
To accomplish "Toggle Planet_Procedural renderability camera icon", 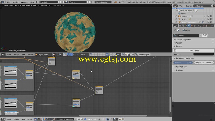I will pyautogui.click(x=211, y=22).
